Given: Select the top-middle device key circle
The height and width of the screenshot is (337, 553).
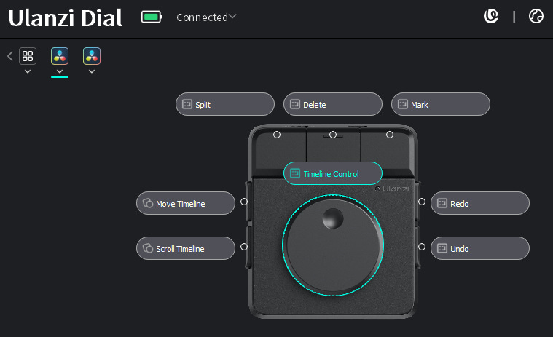Looking at the screenshot, I should coord(333,135).
